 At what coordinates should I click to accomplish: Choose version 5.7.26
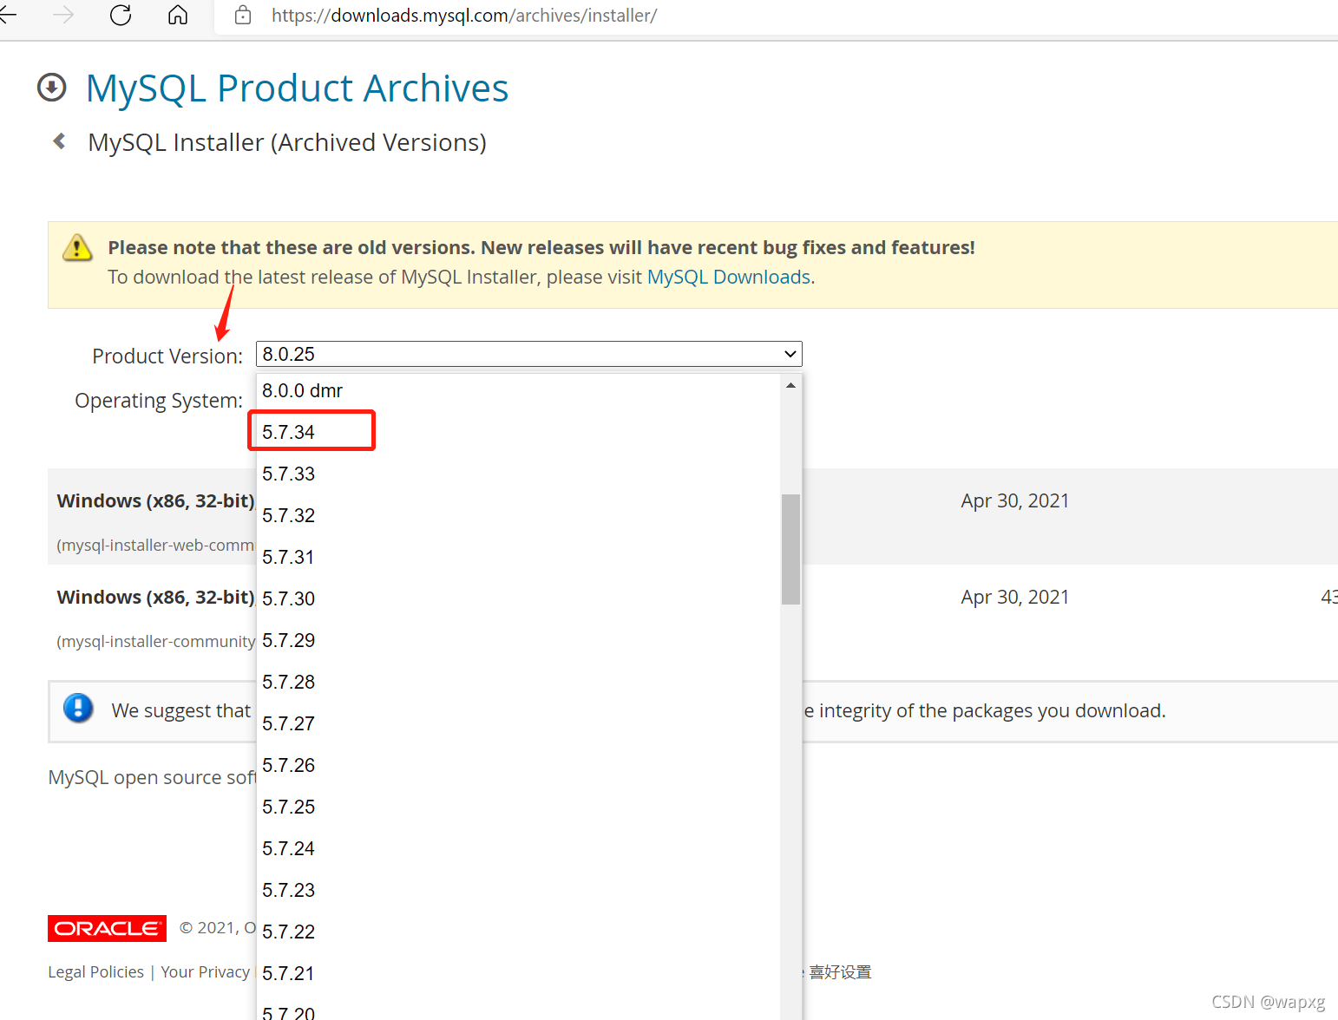point(519,765)
